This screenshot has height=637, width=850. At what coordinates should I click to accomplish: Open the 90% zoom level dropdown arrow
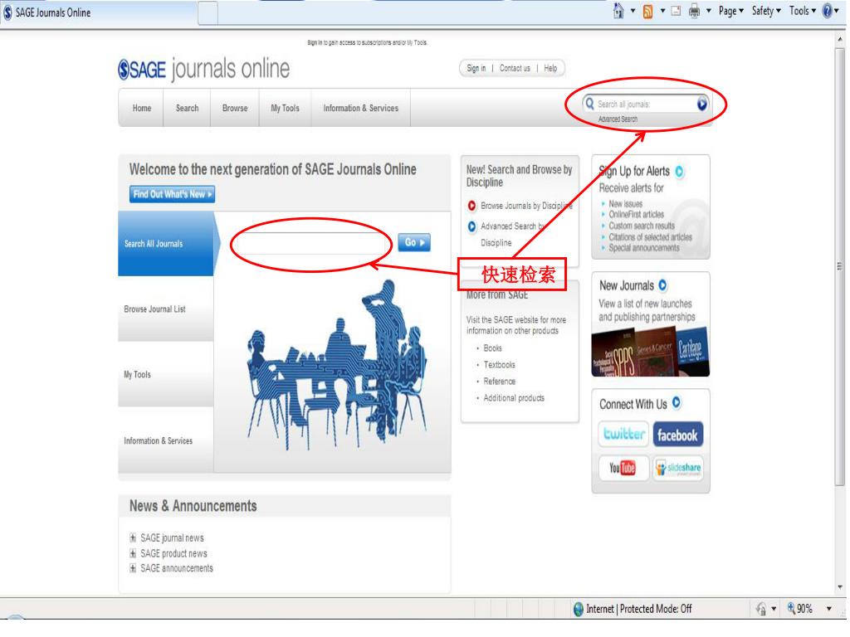pyautogui.click(x=829, y=609)
